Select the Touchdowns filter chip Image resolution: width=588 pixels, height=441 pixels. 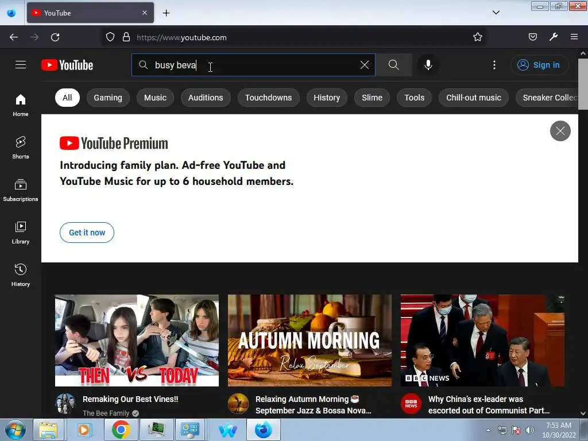coord(269,98)
